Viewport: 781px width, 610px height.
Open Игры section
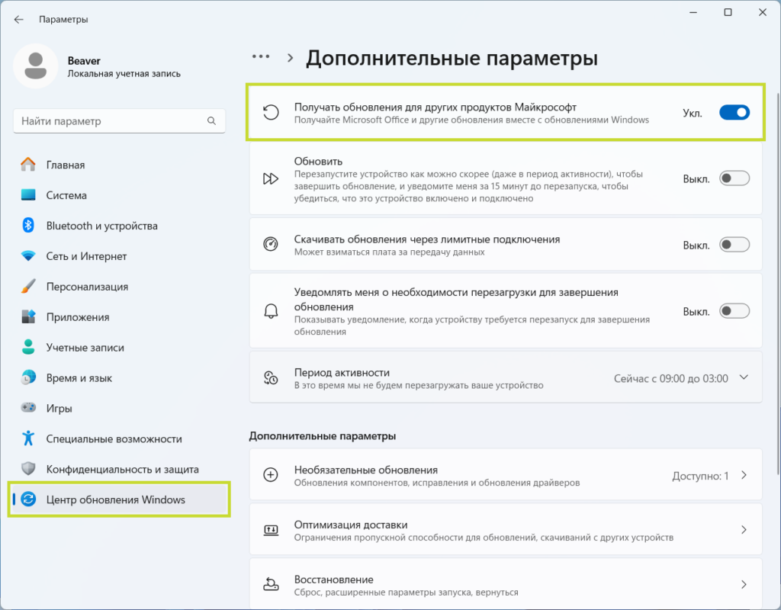click(119, 408)
